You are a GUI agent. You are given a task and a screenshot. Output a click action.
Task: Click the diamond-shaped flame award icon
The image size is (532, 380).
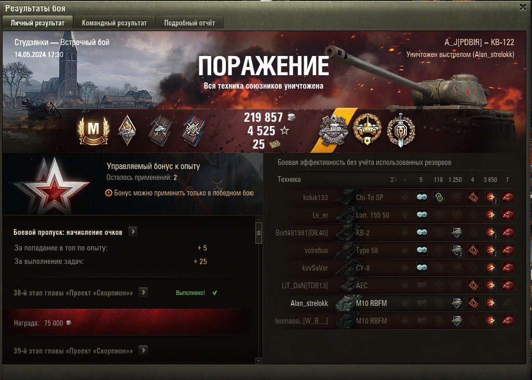(127, 130)
